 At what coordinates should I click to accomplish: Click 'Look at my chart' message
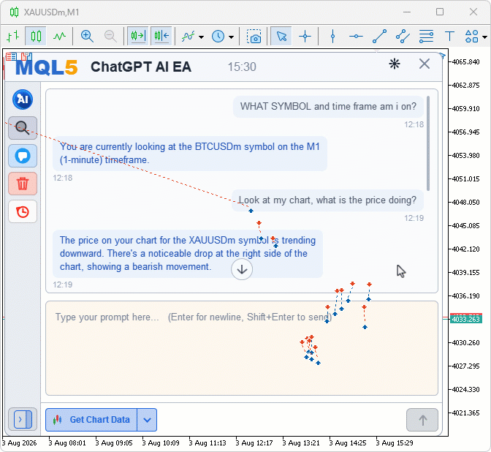[x=327, y=200]
